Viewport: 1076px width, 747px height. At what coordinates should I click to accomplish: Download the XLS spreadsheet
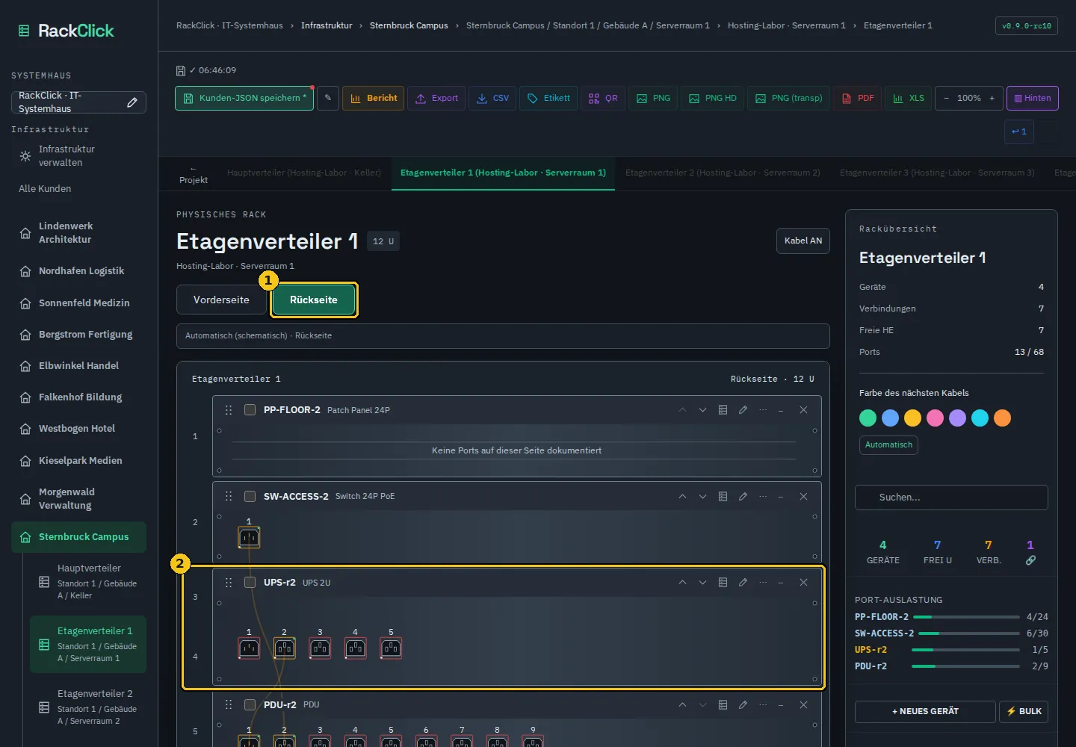tap(909, 98)
